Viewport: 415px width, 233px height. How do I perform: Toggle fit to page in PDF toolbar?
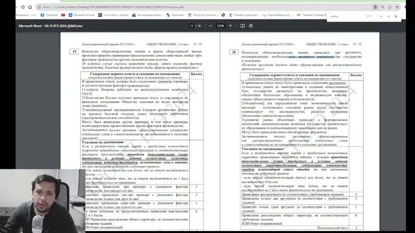(243, 26)
